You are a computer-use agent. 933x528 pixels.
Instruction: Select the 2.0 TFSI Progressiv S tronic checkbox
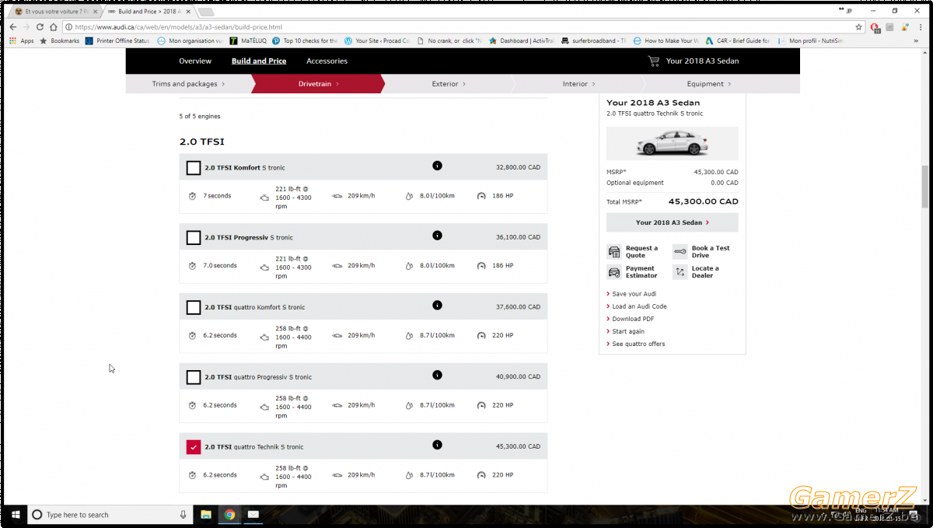click(194, 238)
